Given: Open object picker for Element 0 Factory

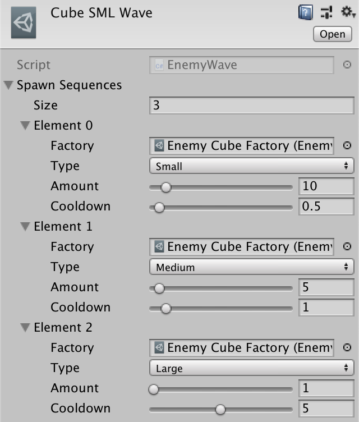Looking at the screenshot, I should [347, 145].
